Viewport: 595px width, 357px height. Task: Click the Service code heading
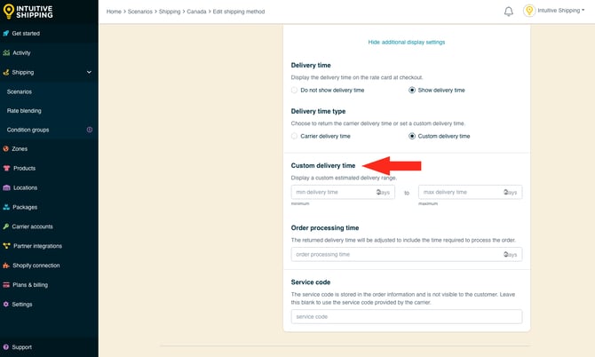click(x=311, y=282)
